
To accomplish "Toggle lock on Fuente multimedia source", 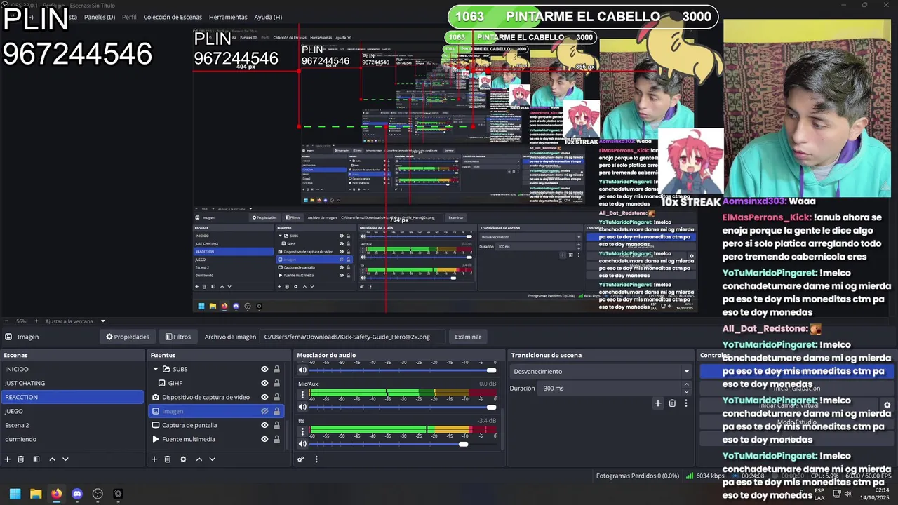I will point(276,439).
